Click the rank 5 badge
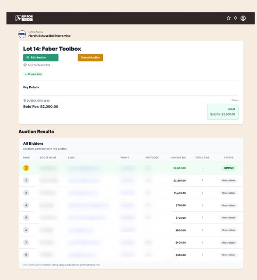The height and width of the screenshot is (280, 257). point(26,217)
